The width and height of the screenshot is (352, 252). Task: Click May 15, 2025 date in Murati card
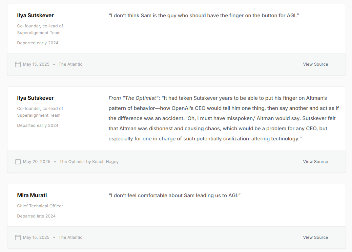pos(36,237)
